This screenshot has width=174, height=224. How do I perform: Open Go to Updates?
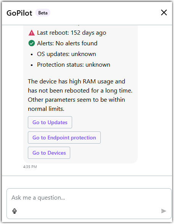50,123
